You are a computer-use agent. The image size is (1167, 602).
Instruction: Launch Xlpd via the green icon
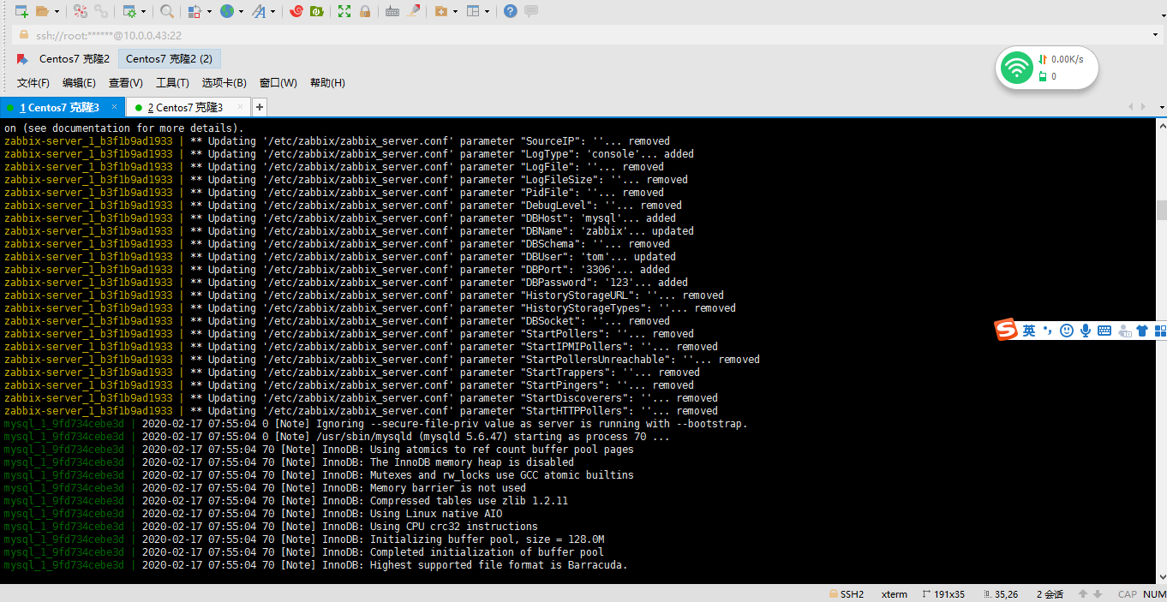coord(317,11)
